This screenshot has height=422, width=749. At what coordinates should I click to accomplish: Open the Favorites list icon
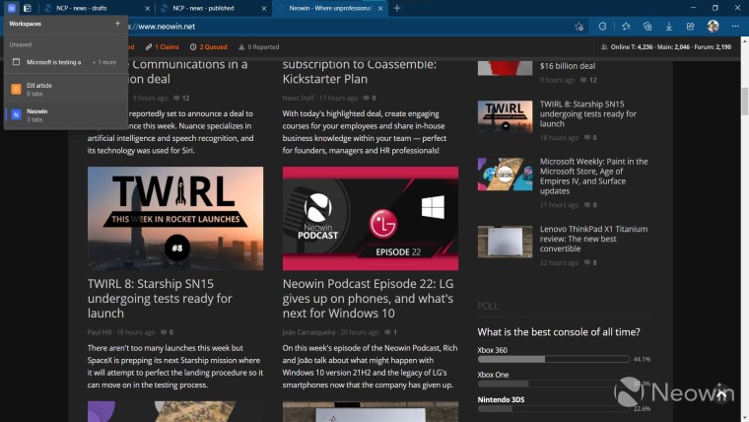[x=626, y=27]
